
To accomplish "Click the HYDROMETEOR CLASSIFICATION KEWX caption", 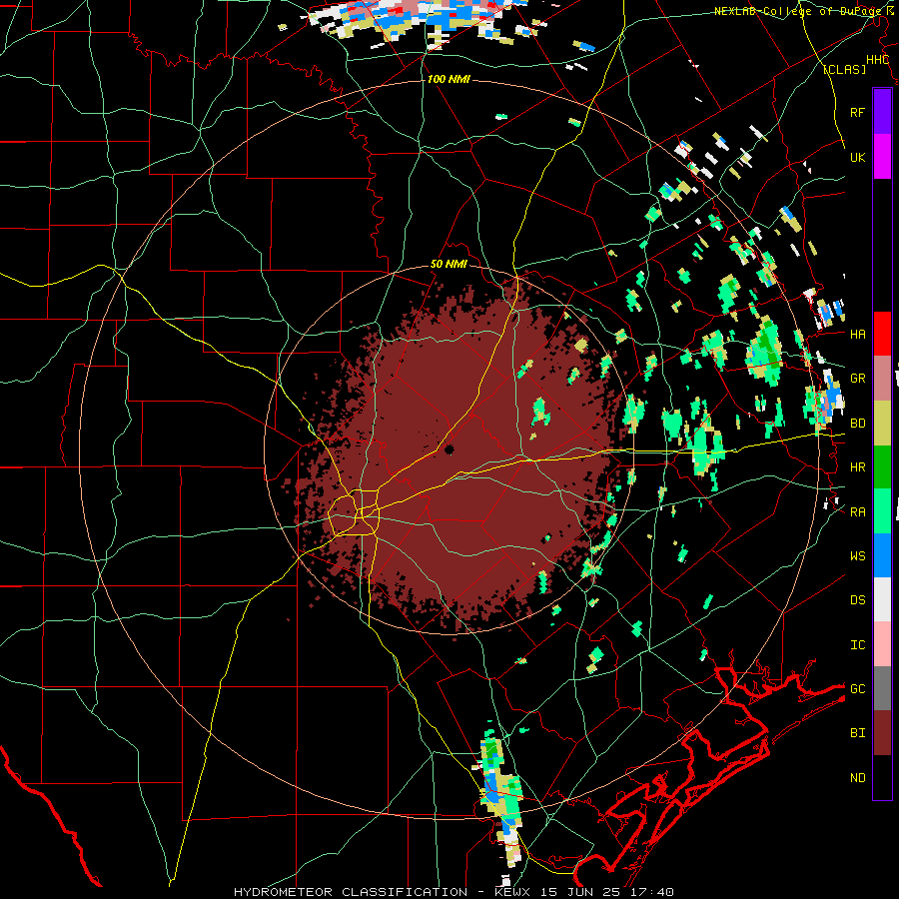I will (x=453, y=892).
